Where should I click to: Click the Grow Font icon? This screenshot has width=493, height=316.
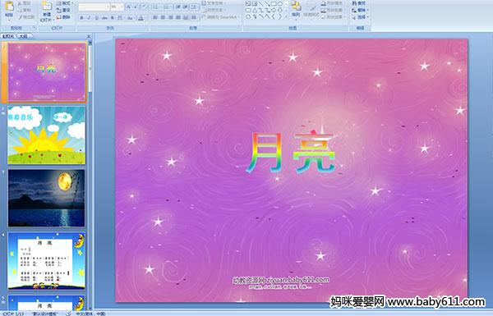coord(129,7)
